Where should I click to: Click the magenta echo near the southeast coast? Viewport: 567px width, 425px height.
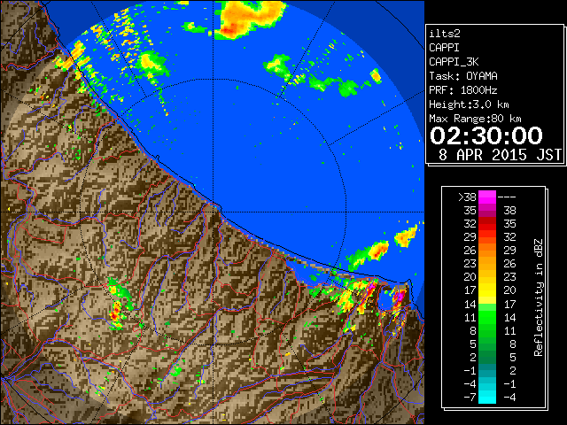[399, 296]
